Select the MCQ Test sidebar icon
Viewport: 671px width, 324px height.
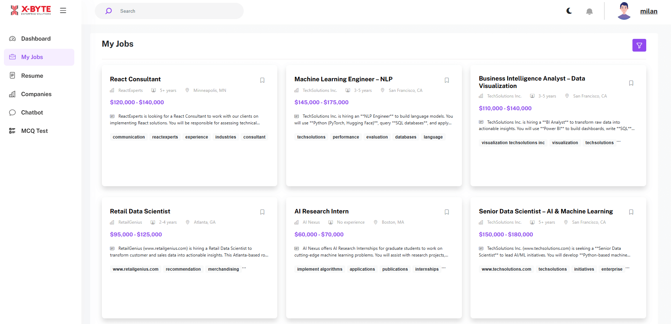[12, 131]
